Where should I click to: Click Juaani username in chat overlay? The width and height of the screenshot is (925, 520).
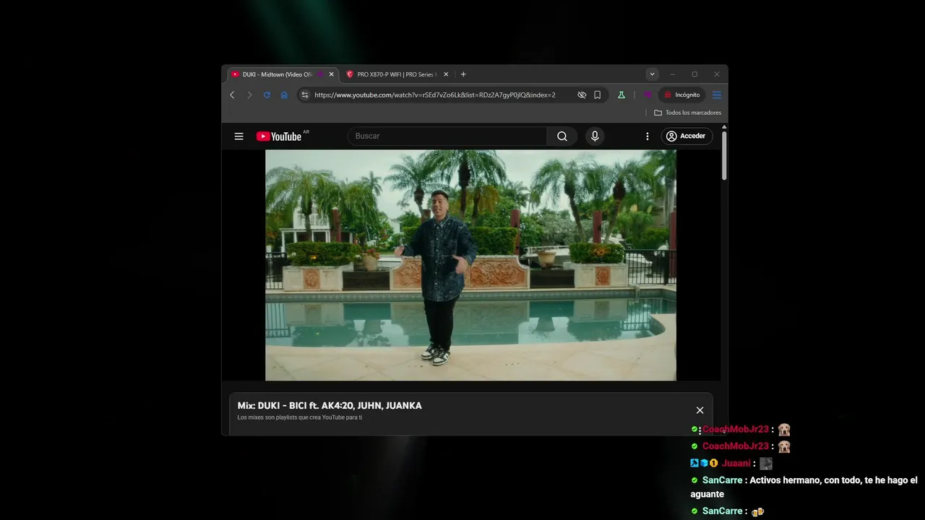coord(736,464)
